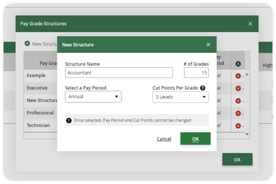Select the Executive row name
Screen dimensions: 276x184
37,88
